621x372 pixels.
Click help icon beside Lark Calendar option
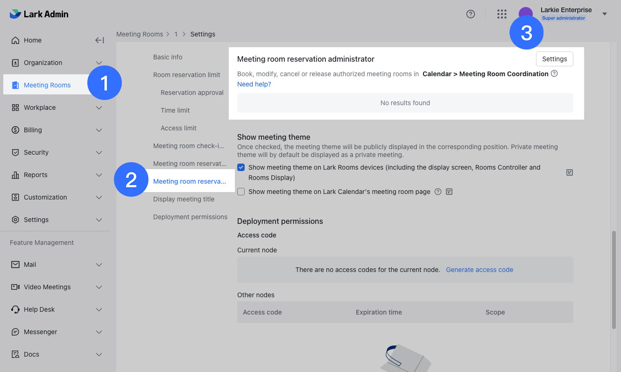pyautogui.click(x=438, y=192)
